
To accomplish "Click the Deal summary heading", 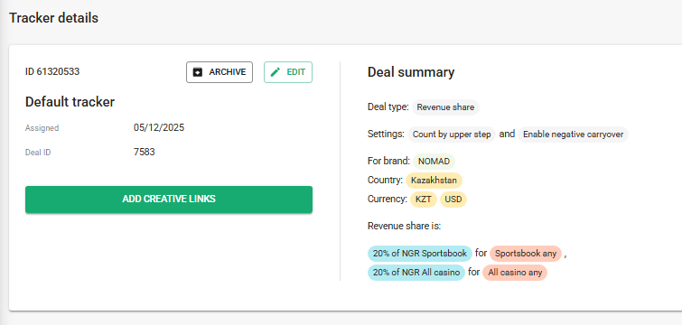I will click(x=411, y=72).
